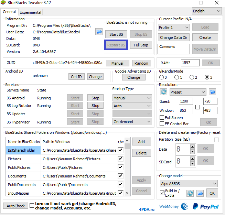Expand the Profile 1 dropdown
The height and width of the screenshot is (217, 225).
[x=174, y=27]
